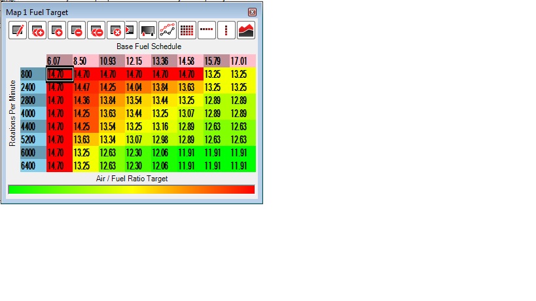Image resolution: width=536 pixels, height=301 pixels.
Task: Select the 6.07 load column header
Action: tap(59, 62)
